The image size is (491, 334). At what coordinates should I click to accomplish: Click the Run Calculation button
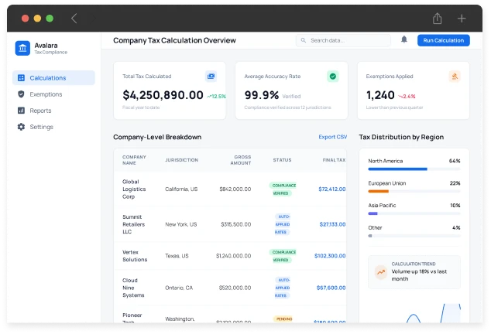click(x=444, y=40)
